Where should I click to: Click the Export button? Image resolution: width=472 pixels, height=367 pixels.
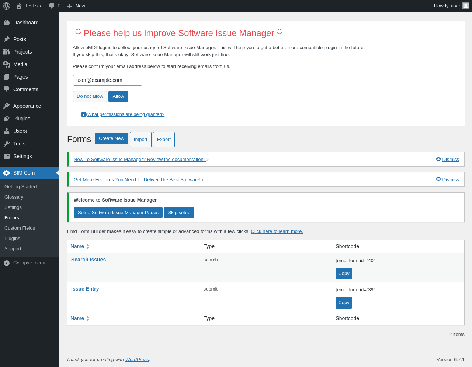(164, 140)
